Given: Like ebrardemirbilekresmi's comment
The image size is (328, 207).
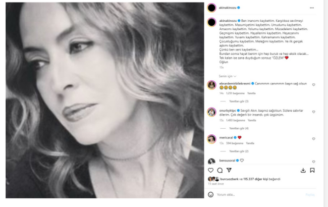Looking at the screenshot, I should point(314,85).
